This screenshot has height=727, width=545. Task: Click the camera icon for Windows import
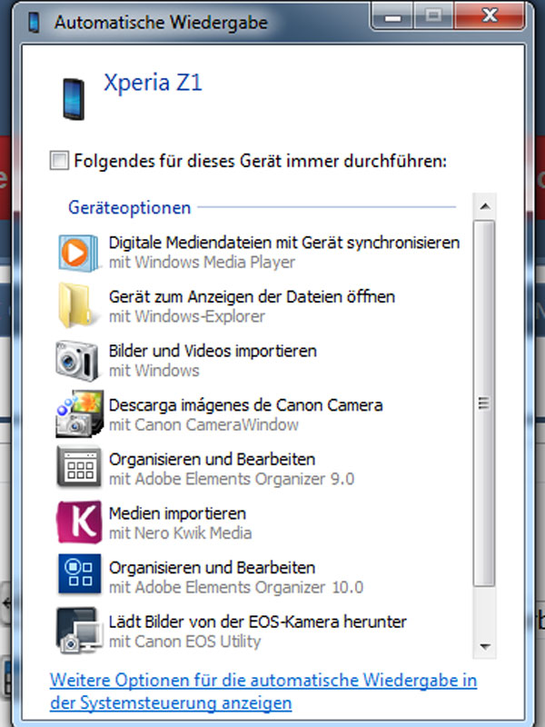pos(76,360)
